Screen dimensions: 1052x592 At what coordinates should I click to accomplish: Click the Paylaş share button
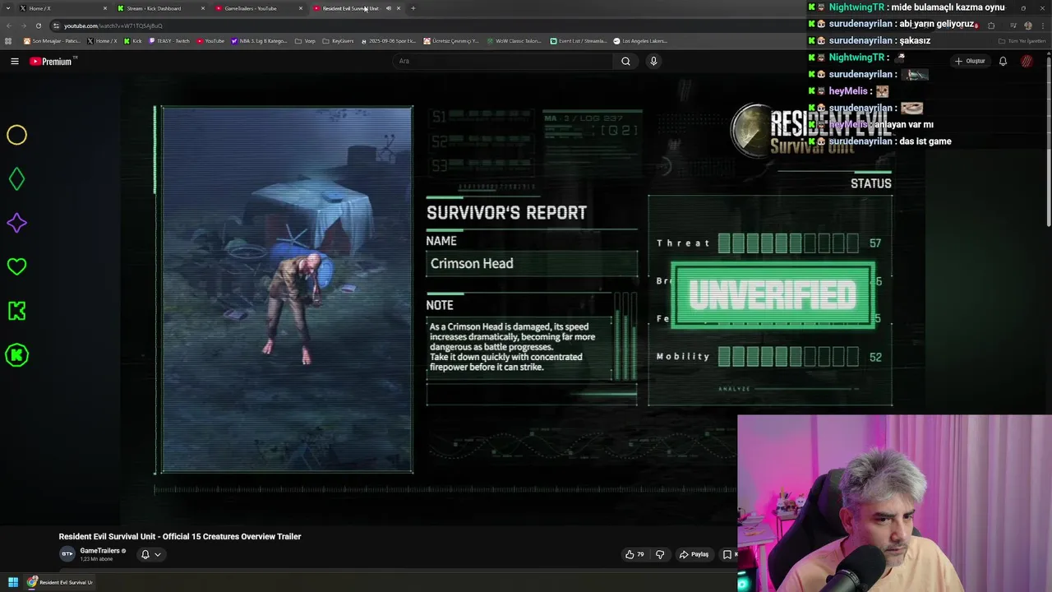pos(694,554)
